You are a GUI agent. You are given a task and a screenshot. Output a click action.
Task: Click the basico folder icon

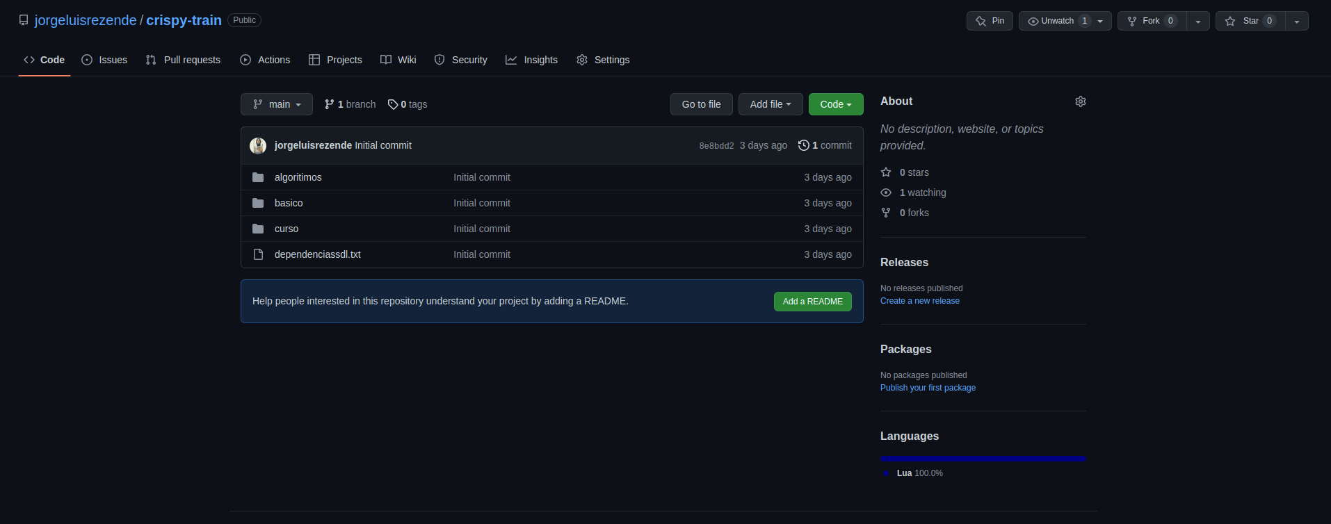pos(258,203)
